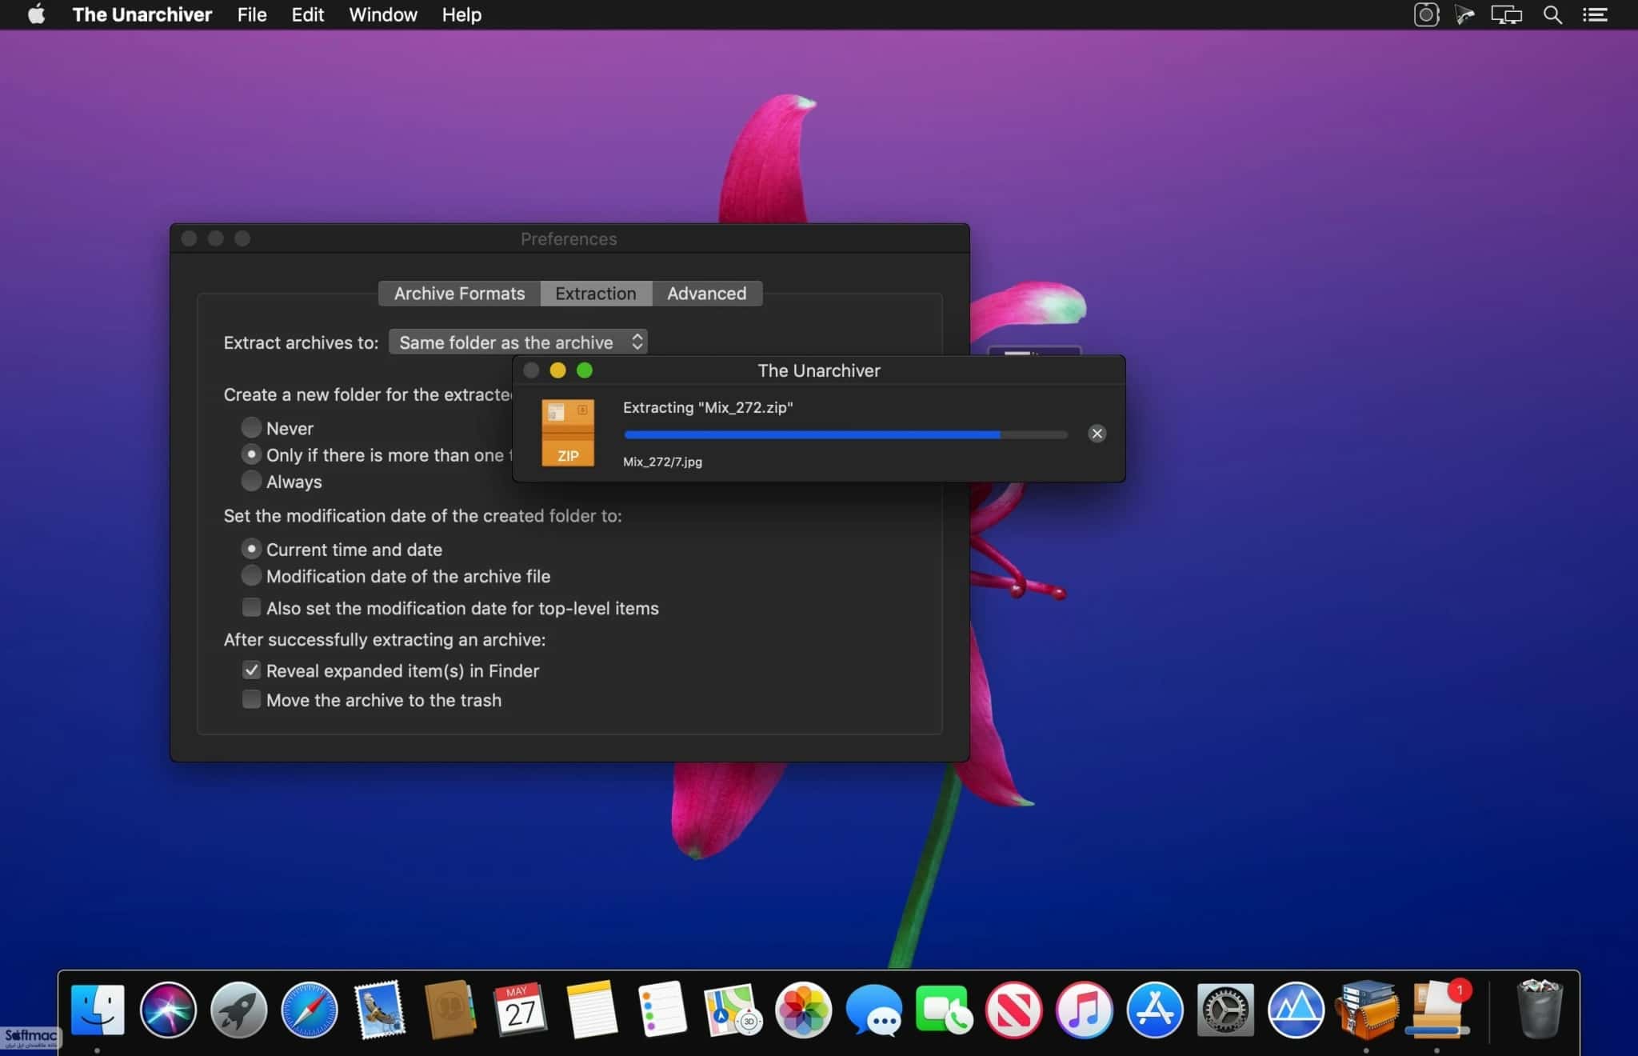This screenshot has height=1056, width=1638.
Task: Open Calendar showing May 27
Action: (521, 1010)
